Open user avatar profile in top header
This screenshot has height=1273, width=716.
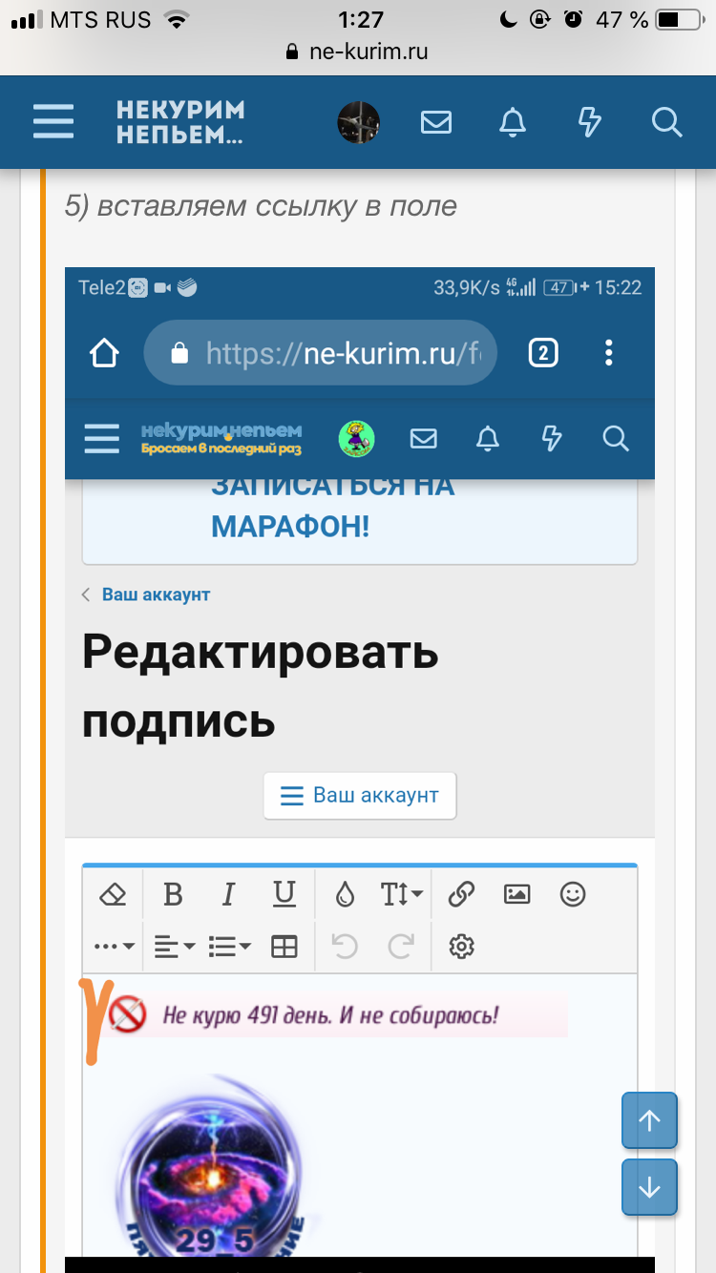359,122
